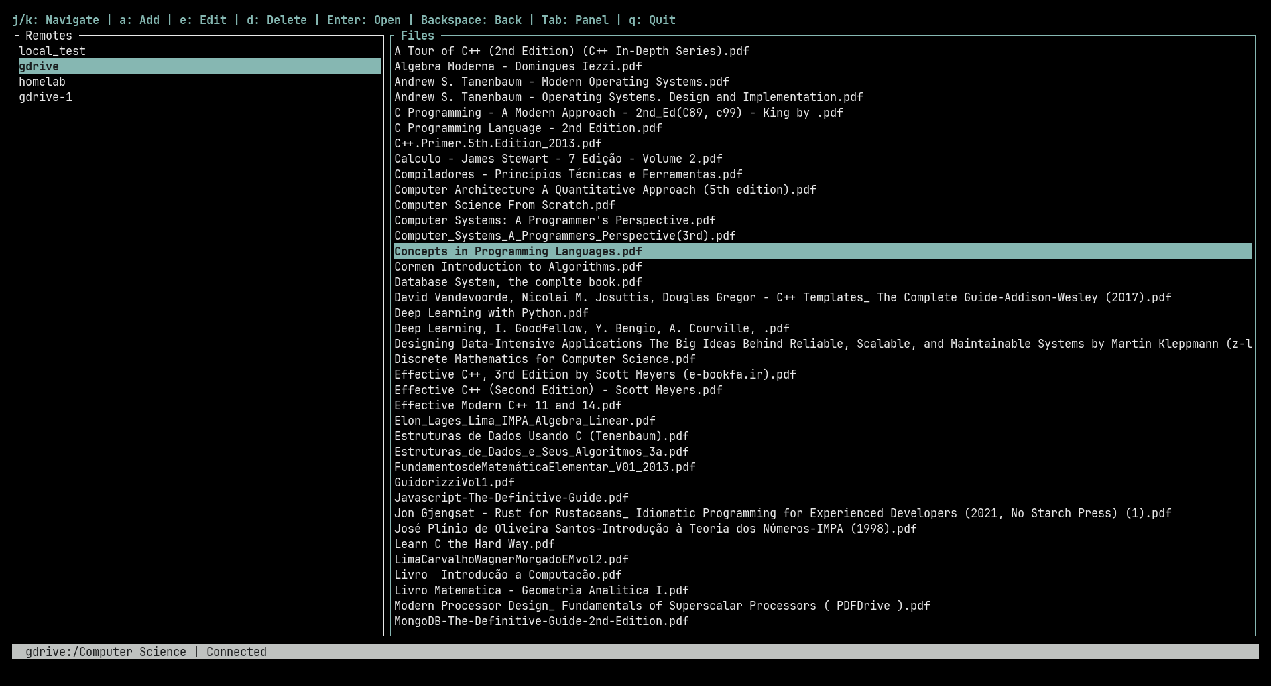Click the 'j/k: Navigate' shortcut hint
Viewport: 1271px width, 686px height.
(x=56, y=20)
